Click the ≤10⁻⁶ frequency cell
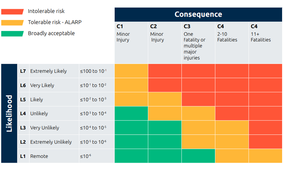 click(x=97, y=156)
